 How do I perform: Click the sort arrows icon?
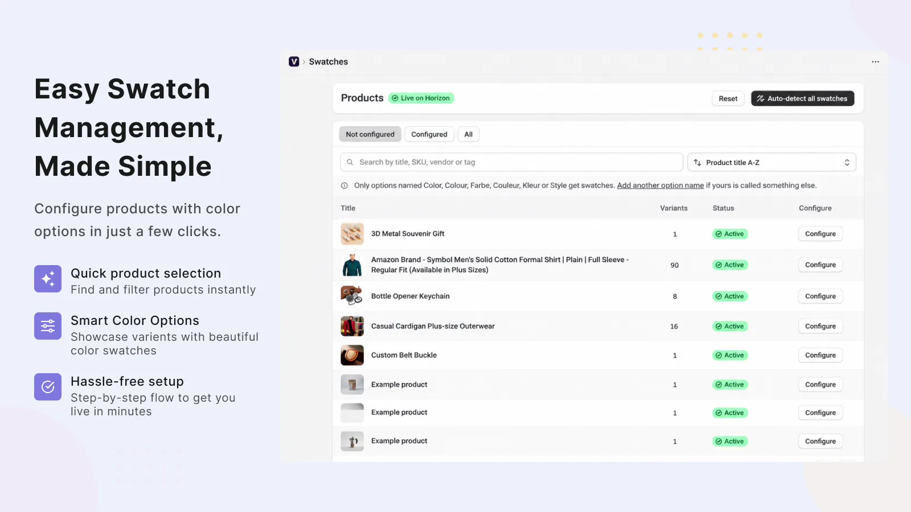point(697,163)
